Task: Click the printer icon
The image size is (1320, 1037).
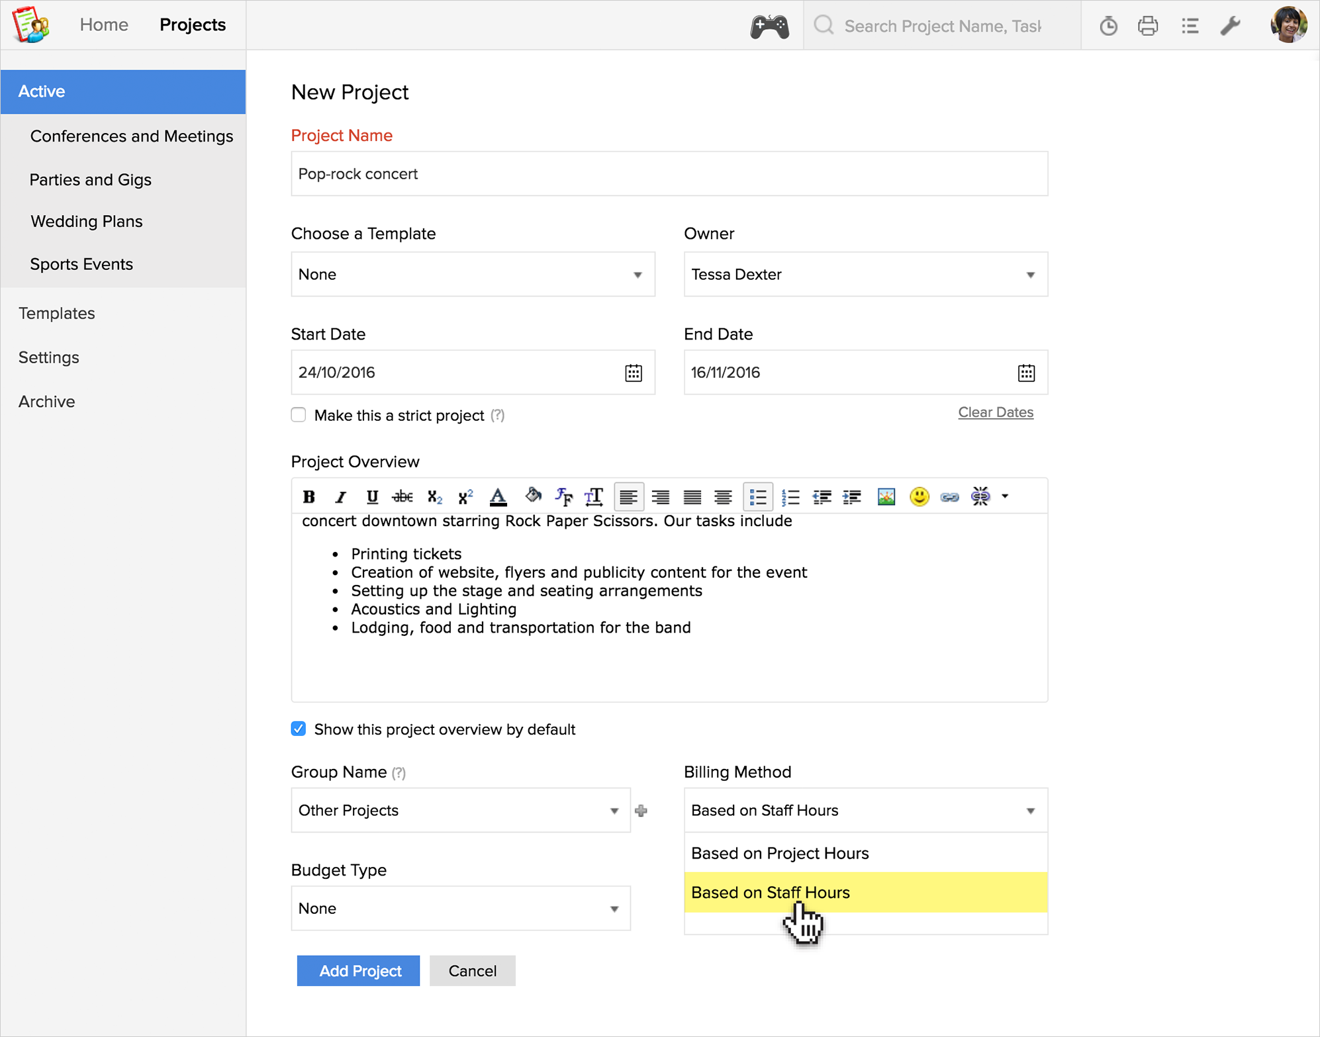Action: [1148, 26]
